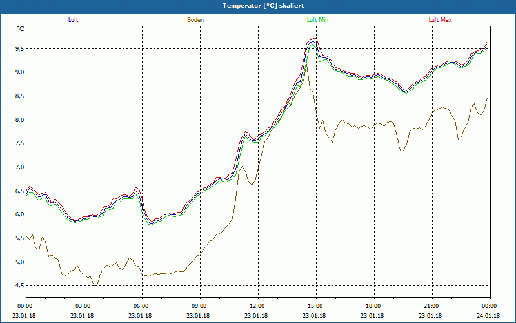This screenshot has height=323, width=516.
Task: Click the Boden curve minimum near 03:30
Action: pos(95,285)
